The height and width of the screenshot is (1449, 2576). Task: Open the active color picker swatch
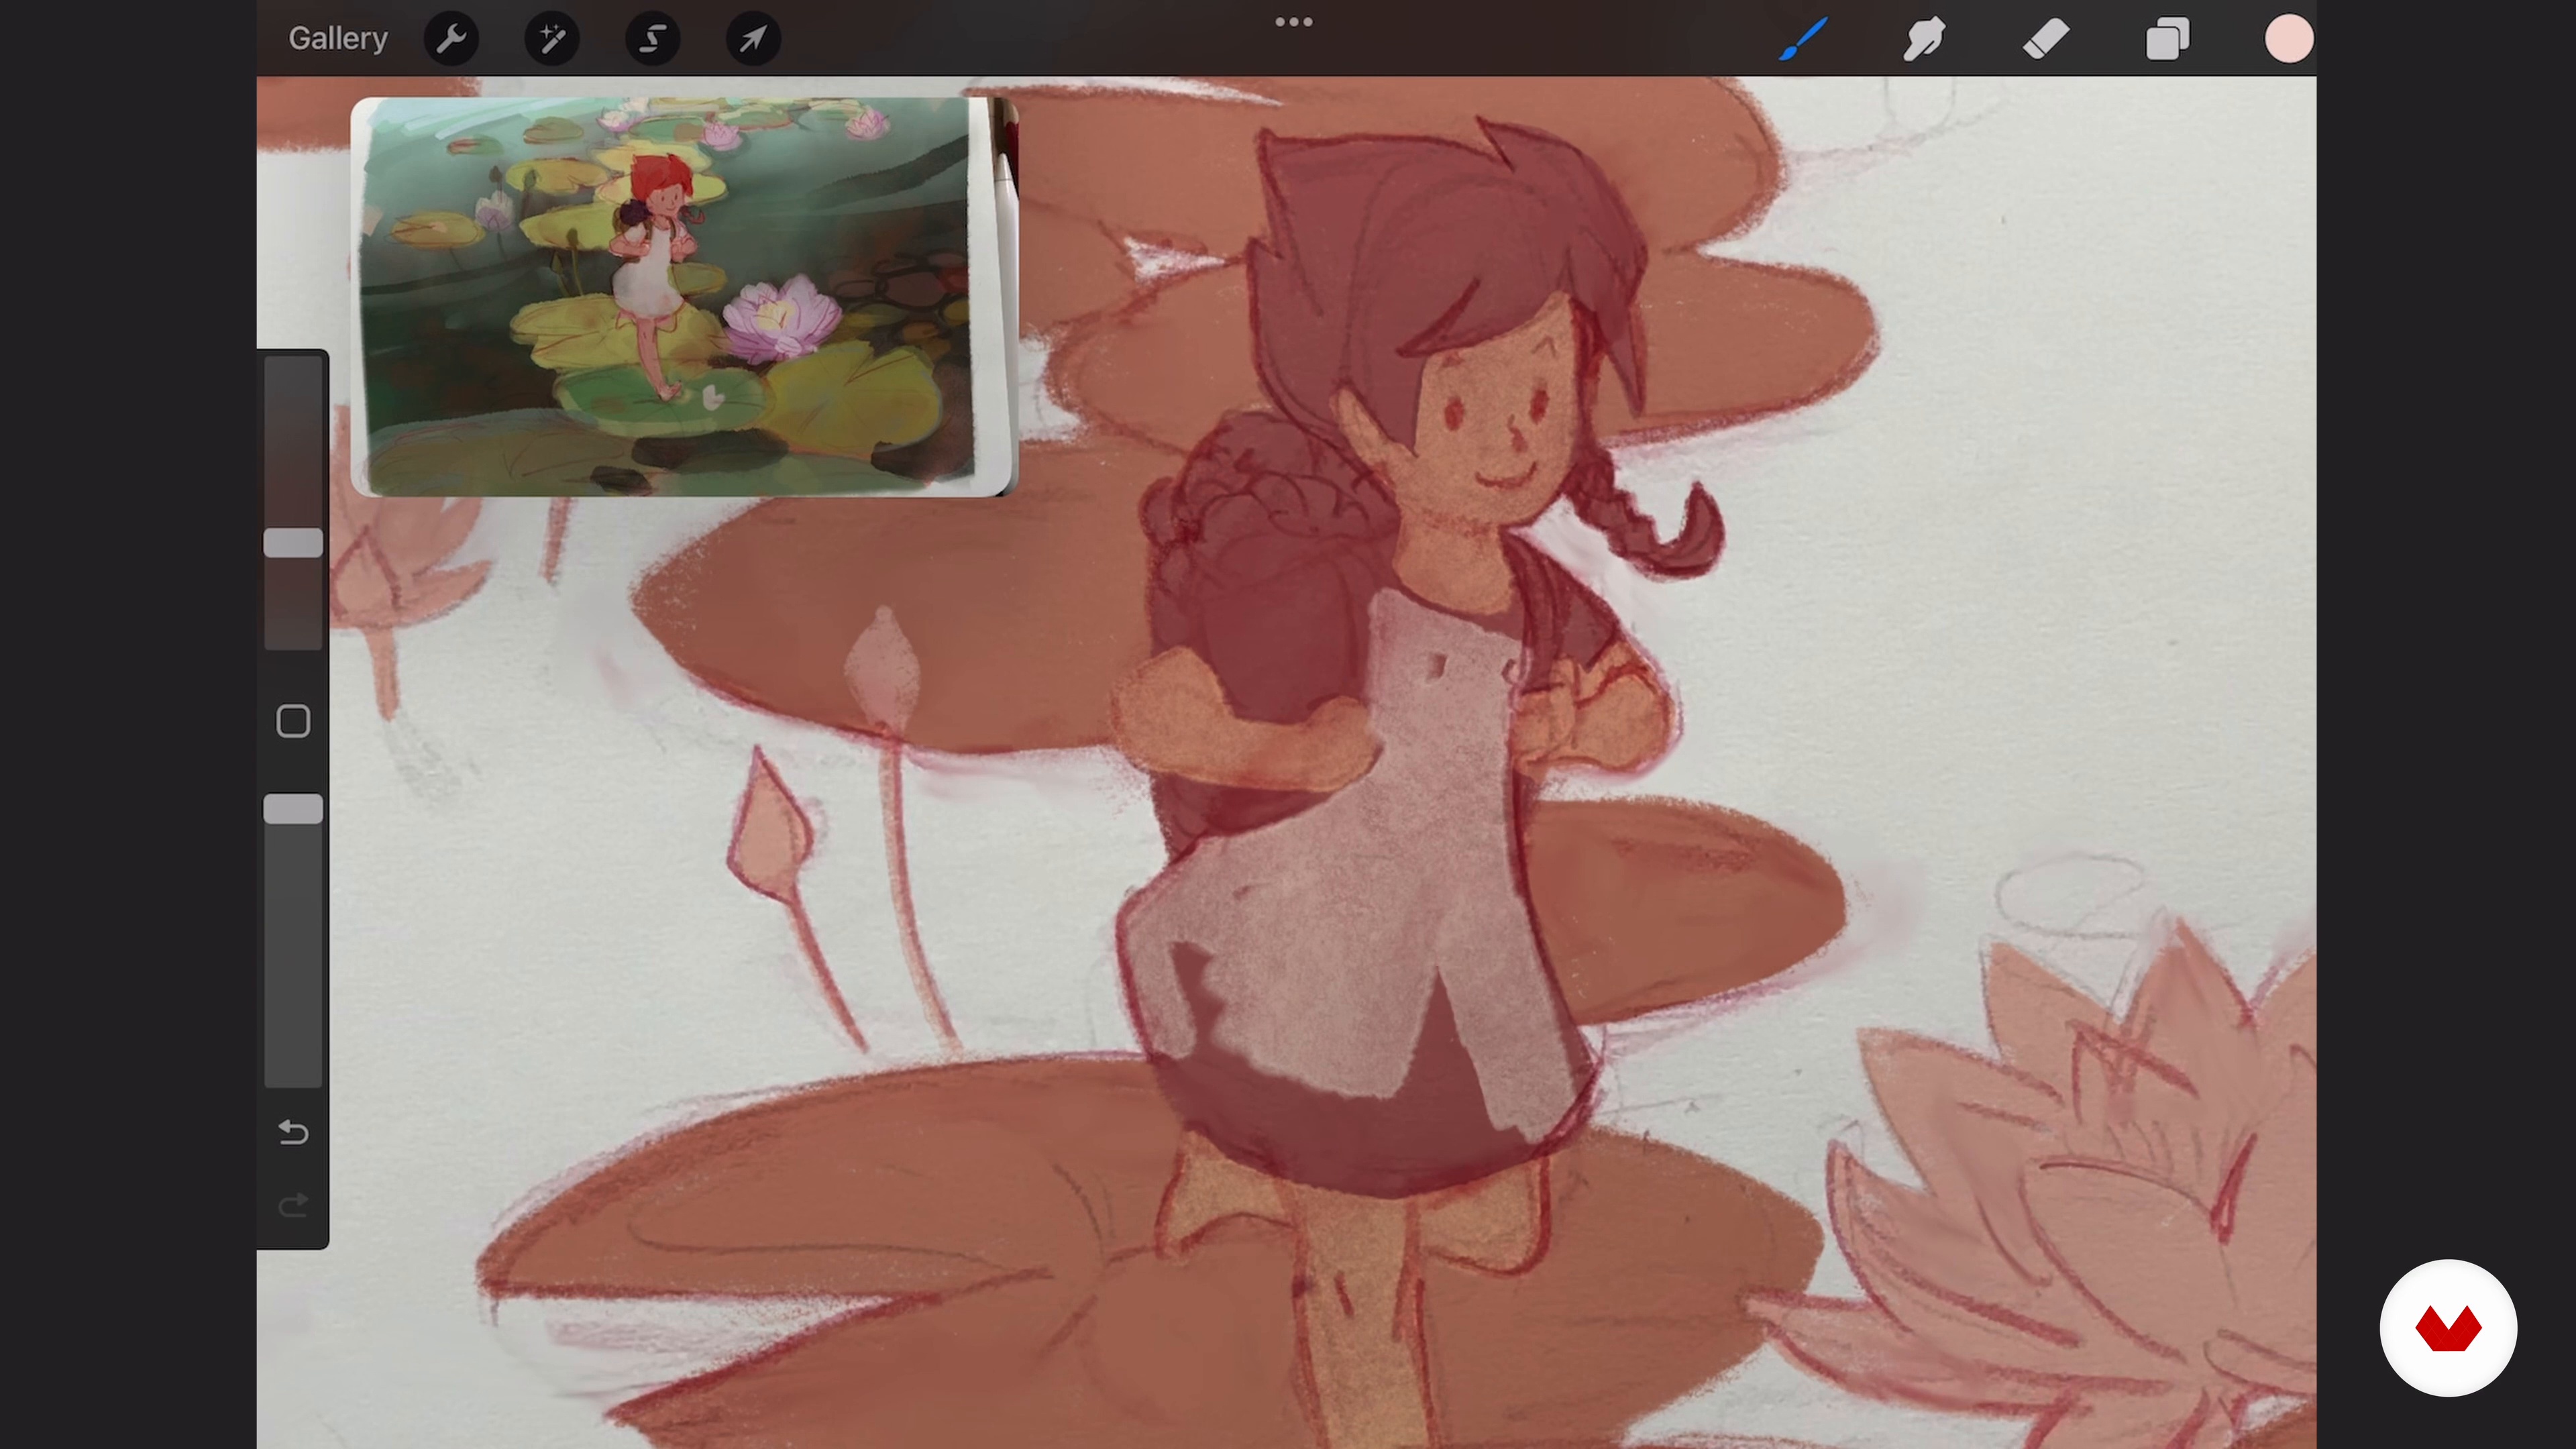(x=2288, y=39)
